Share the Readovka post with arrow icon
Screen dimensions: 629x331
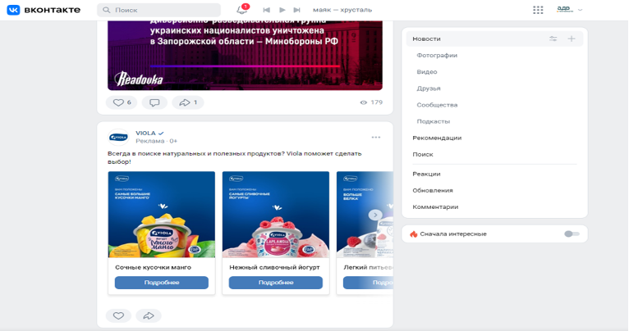(x=188, y=102)
